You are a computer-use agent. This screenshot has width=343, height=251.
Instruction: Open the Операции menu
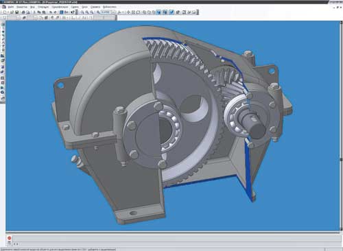(x=43, y=7)
